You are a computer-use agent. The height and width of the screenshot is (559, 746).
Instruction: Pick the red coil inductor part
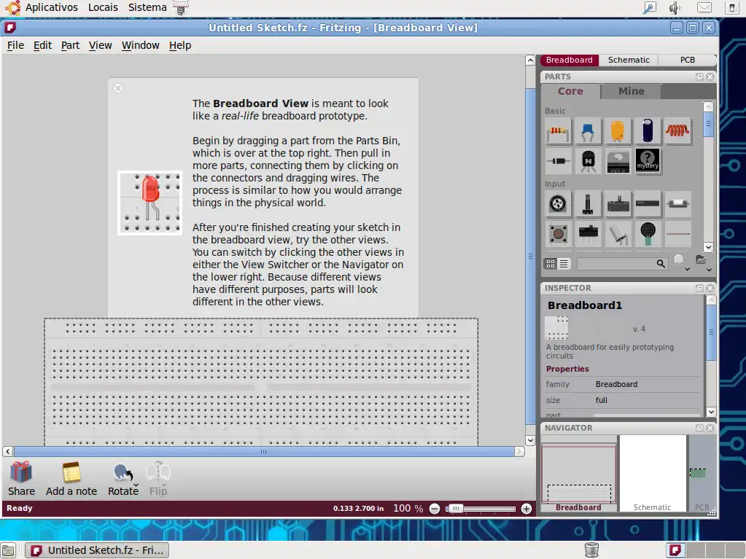[677, 131]
